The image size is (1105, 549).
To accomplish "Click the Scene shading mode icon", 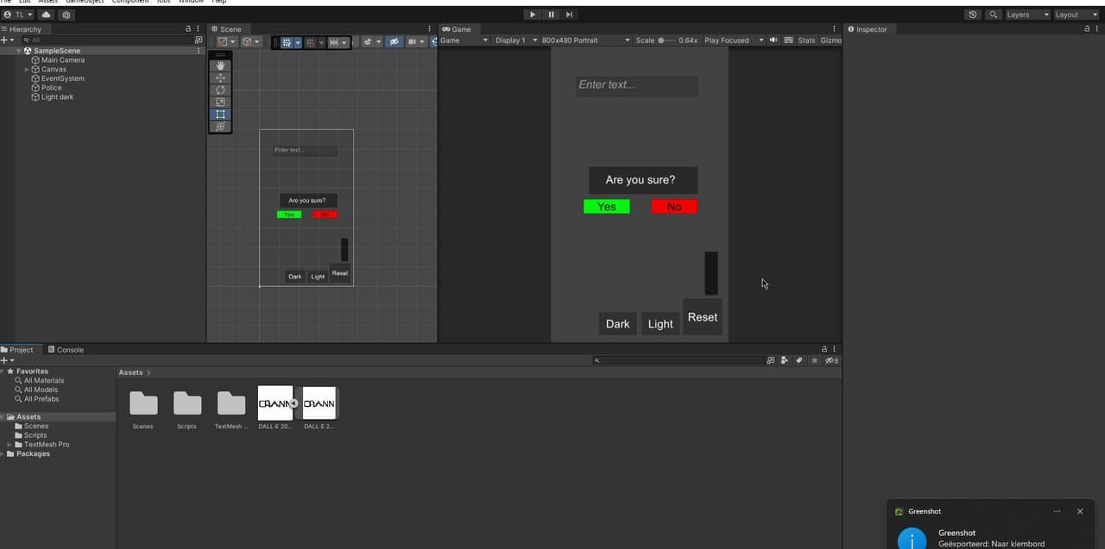I will (226, 41).
